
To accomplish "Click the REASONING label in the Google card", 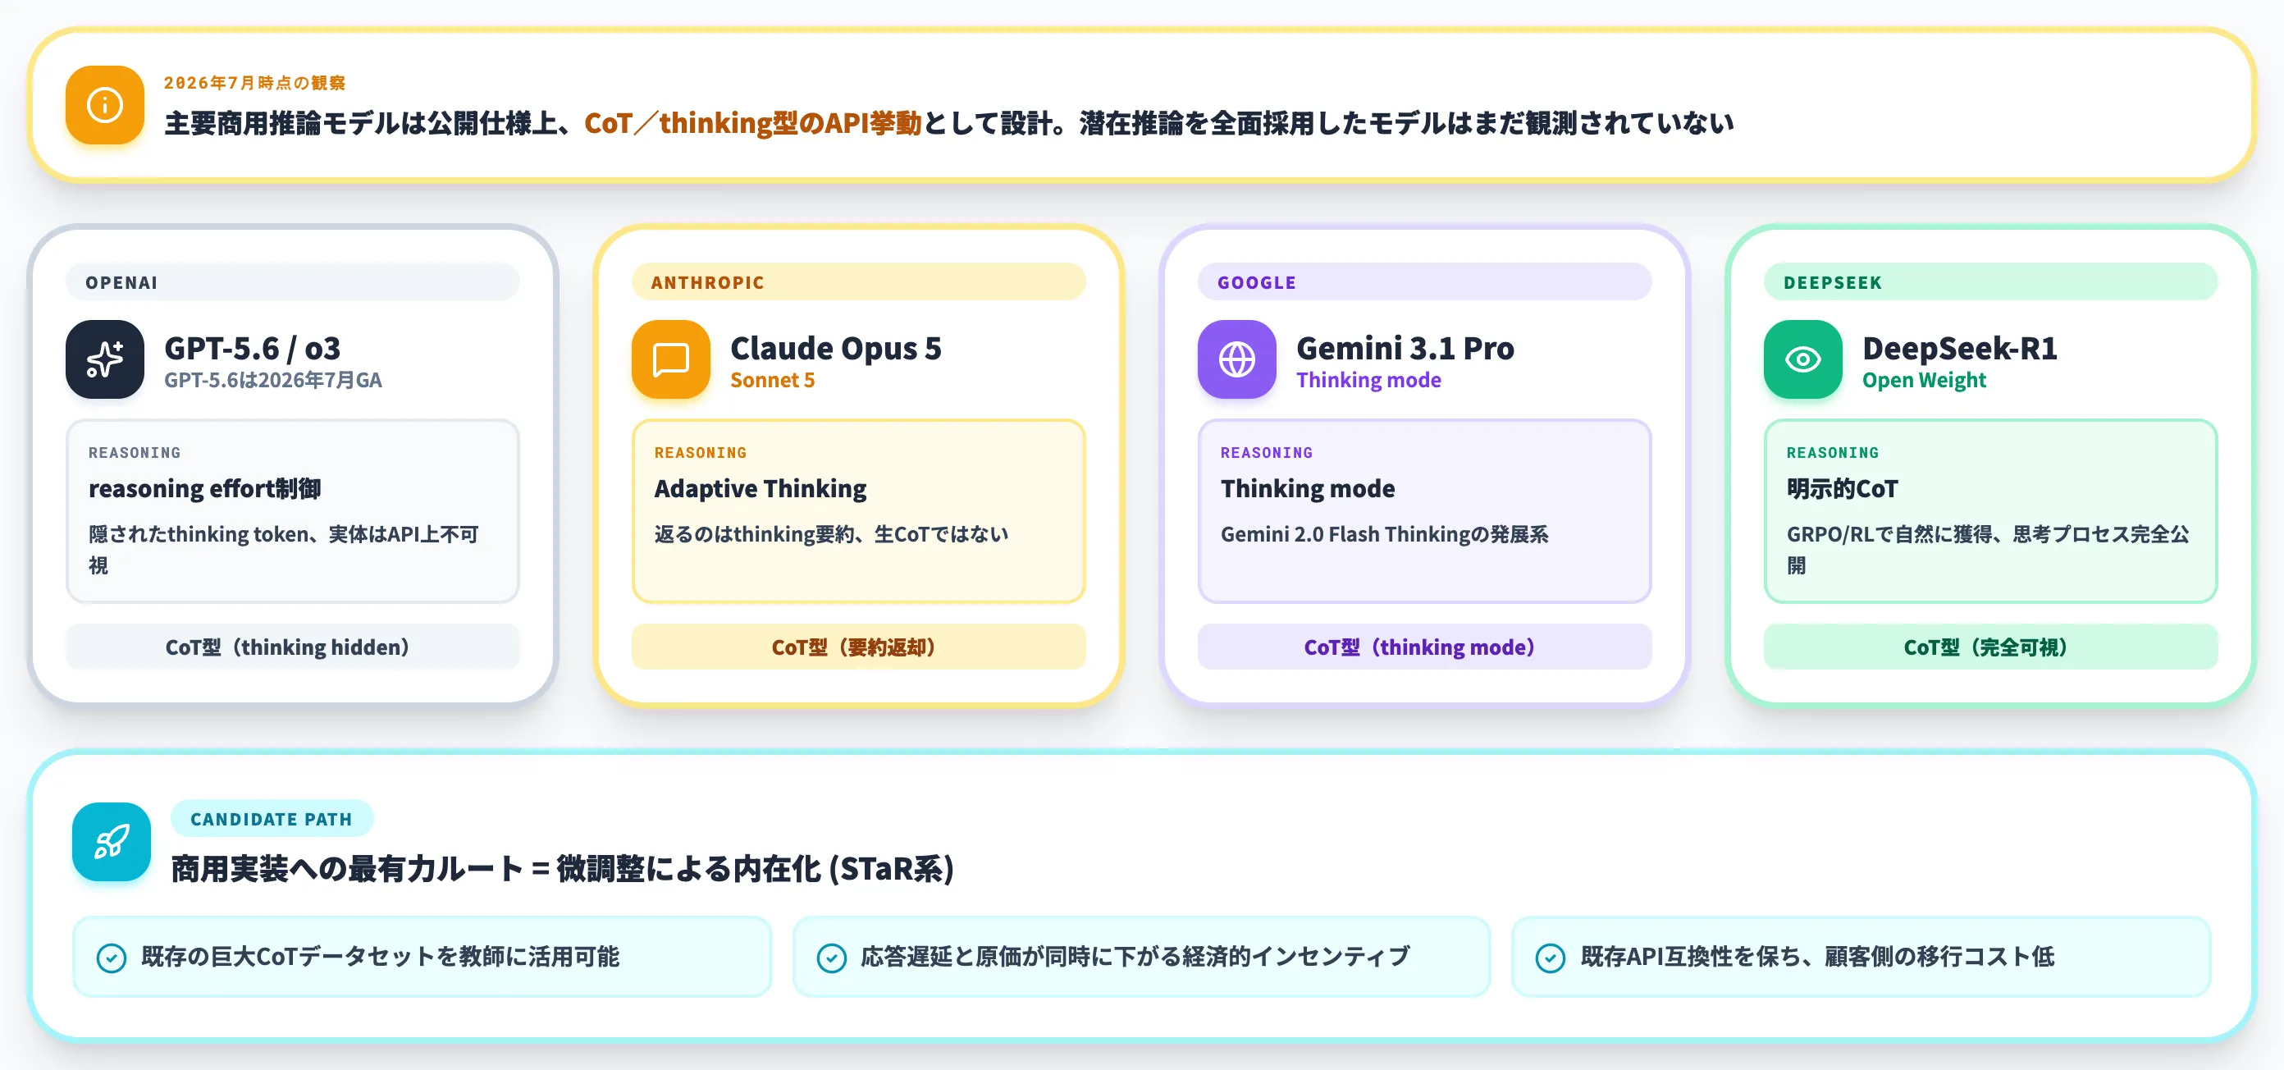I will pos(1266,453).
